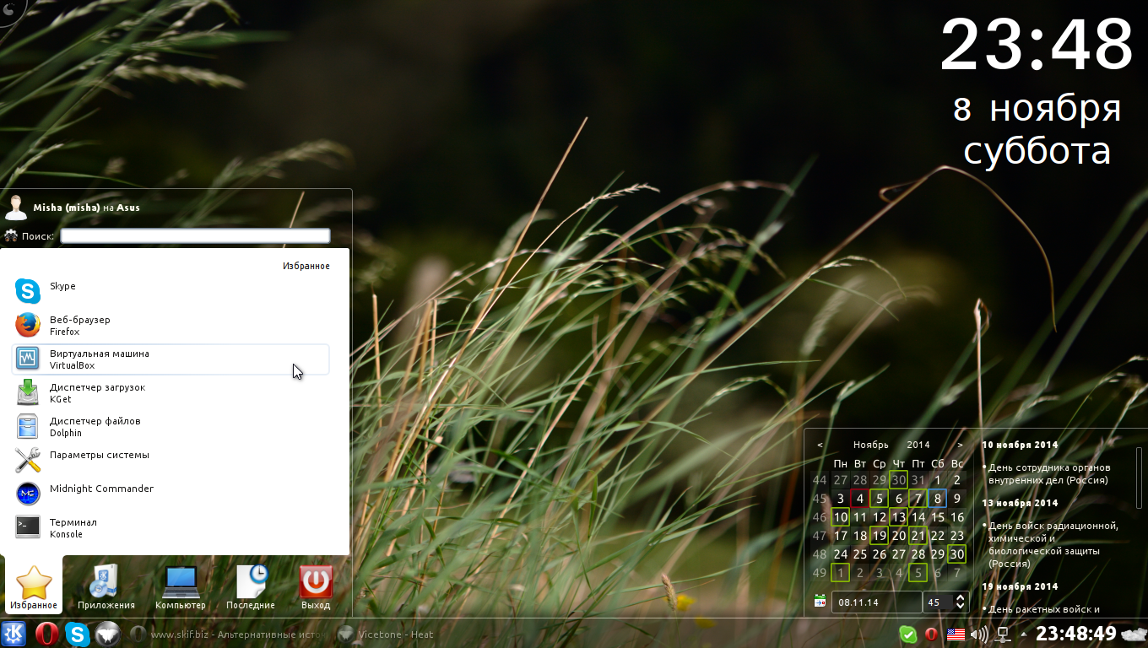Switch to the Приложения tab
This screenshot has width=1148, height=648.
[106, 587]
